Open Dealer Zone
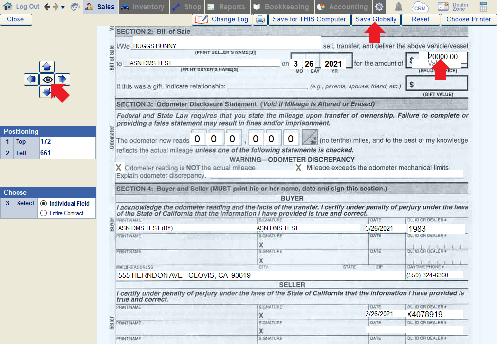Screen dimensions: 497x344 tap(453, 7)
